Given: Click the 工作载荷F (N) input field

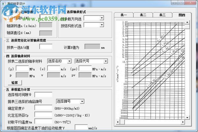Looking at the screenshot, I should (x=46, y=17).
